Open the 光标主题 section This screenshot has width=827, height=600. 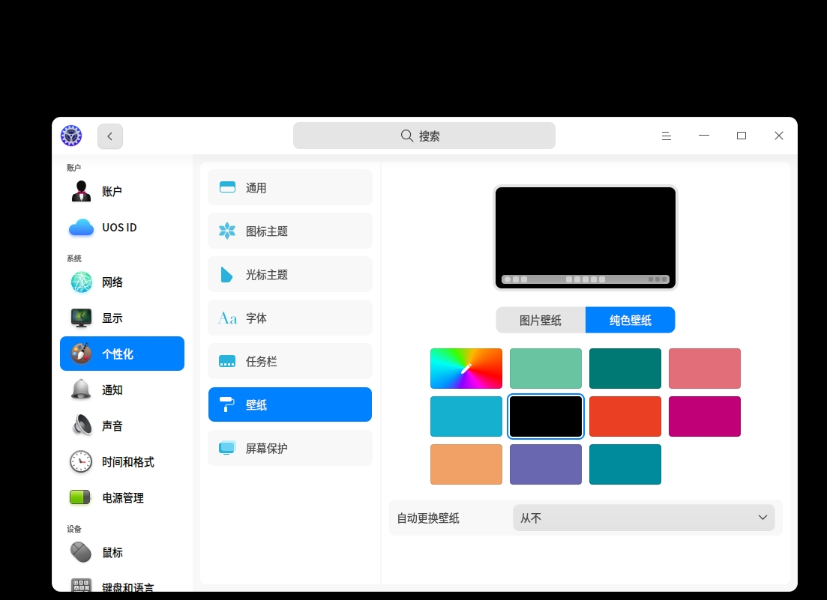pyautogui.click(x=290, y=274)
